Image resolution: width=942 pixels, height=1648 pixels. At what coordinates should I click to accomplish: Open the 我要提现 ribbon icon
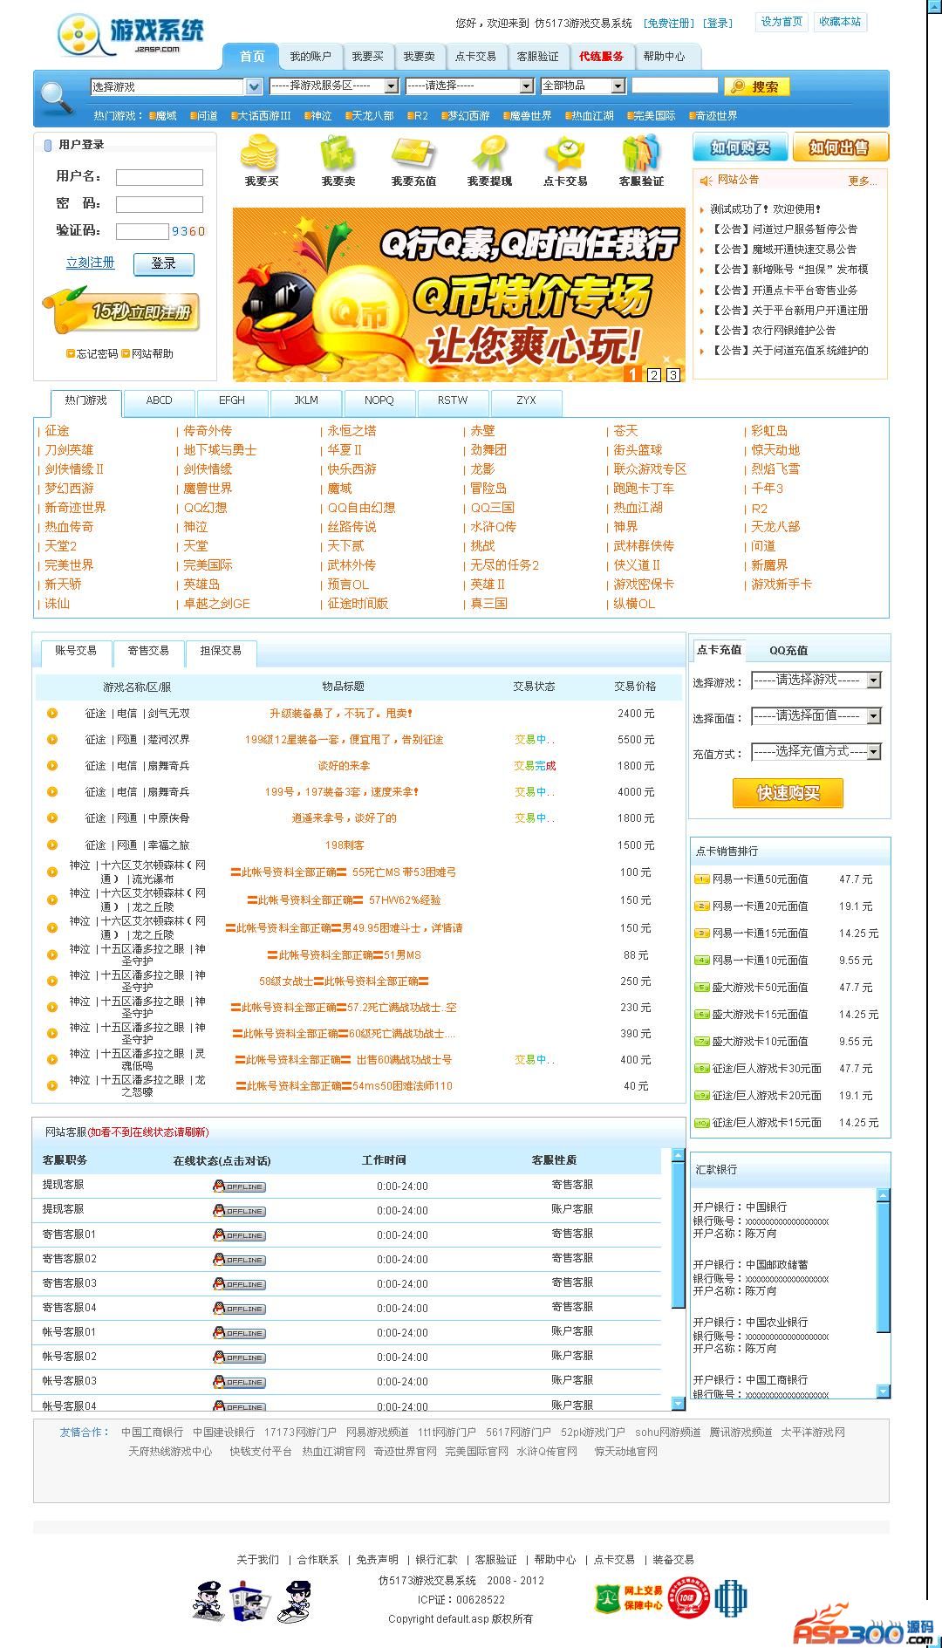pos(488,154)
